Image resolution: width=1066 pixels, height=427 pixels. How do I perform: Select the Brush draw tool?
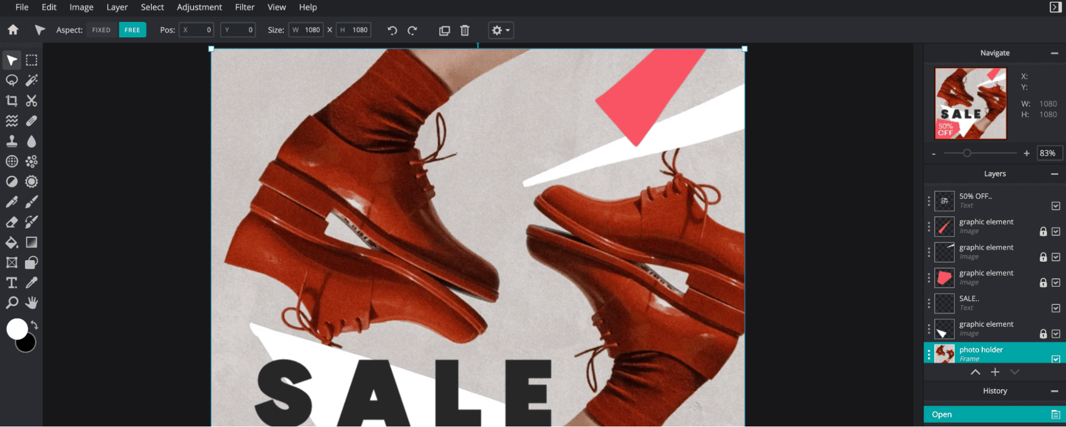31,202
